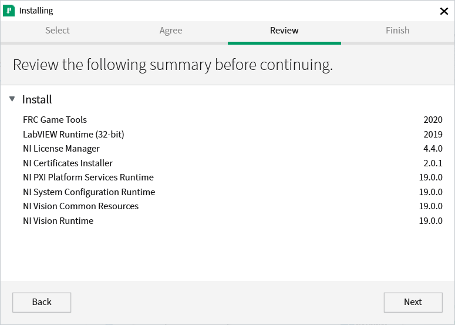Go to the Finish step tab
Screen dimensions: 455x325
pyautogui.click(x=397, y=31)
